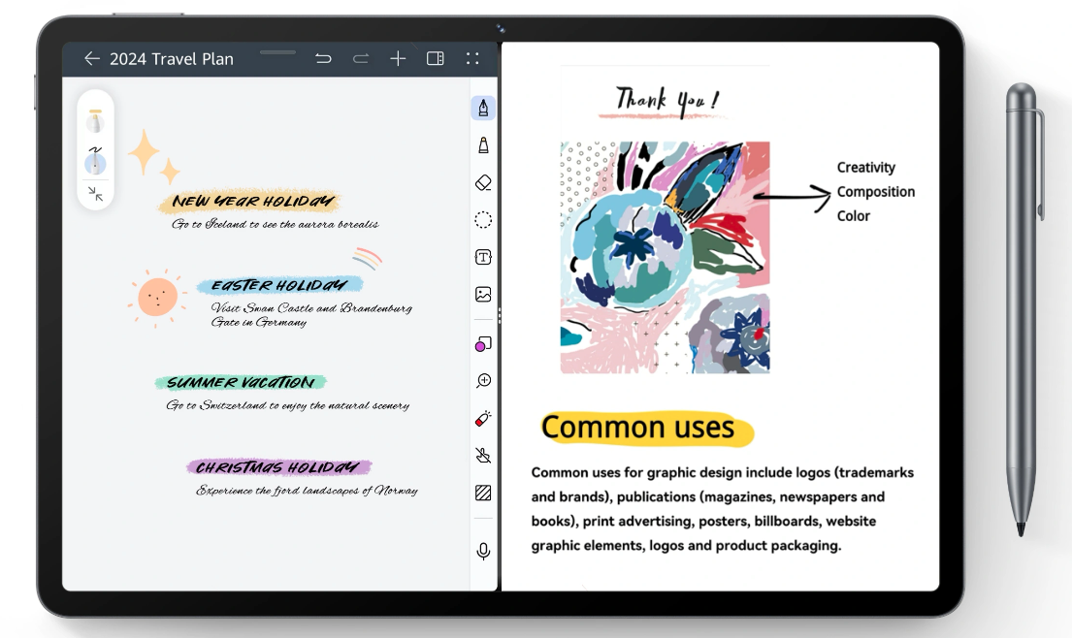1072x638 pixels.
Task: Collapse the floating pen palette
Action: pos(95,194)
